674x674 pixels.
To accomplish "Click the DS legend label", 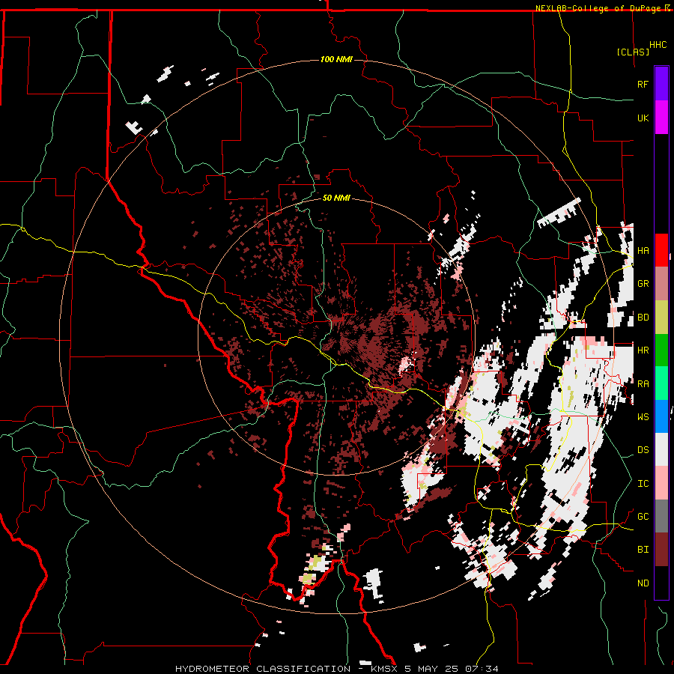I will click(x=643, y=450).
